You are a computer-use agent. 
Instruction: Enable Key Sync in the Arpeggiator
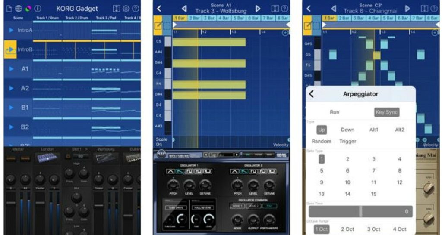coord(386,112)
